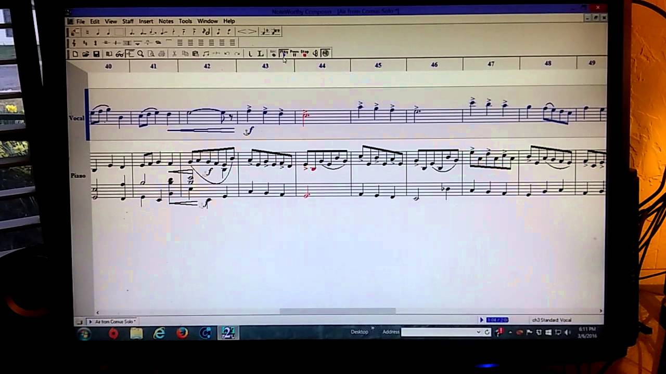Open the Notes menu

pyautogui.click(x=166, y=21)
